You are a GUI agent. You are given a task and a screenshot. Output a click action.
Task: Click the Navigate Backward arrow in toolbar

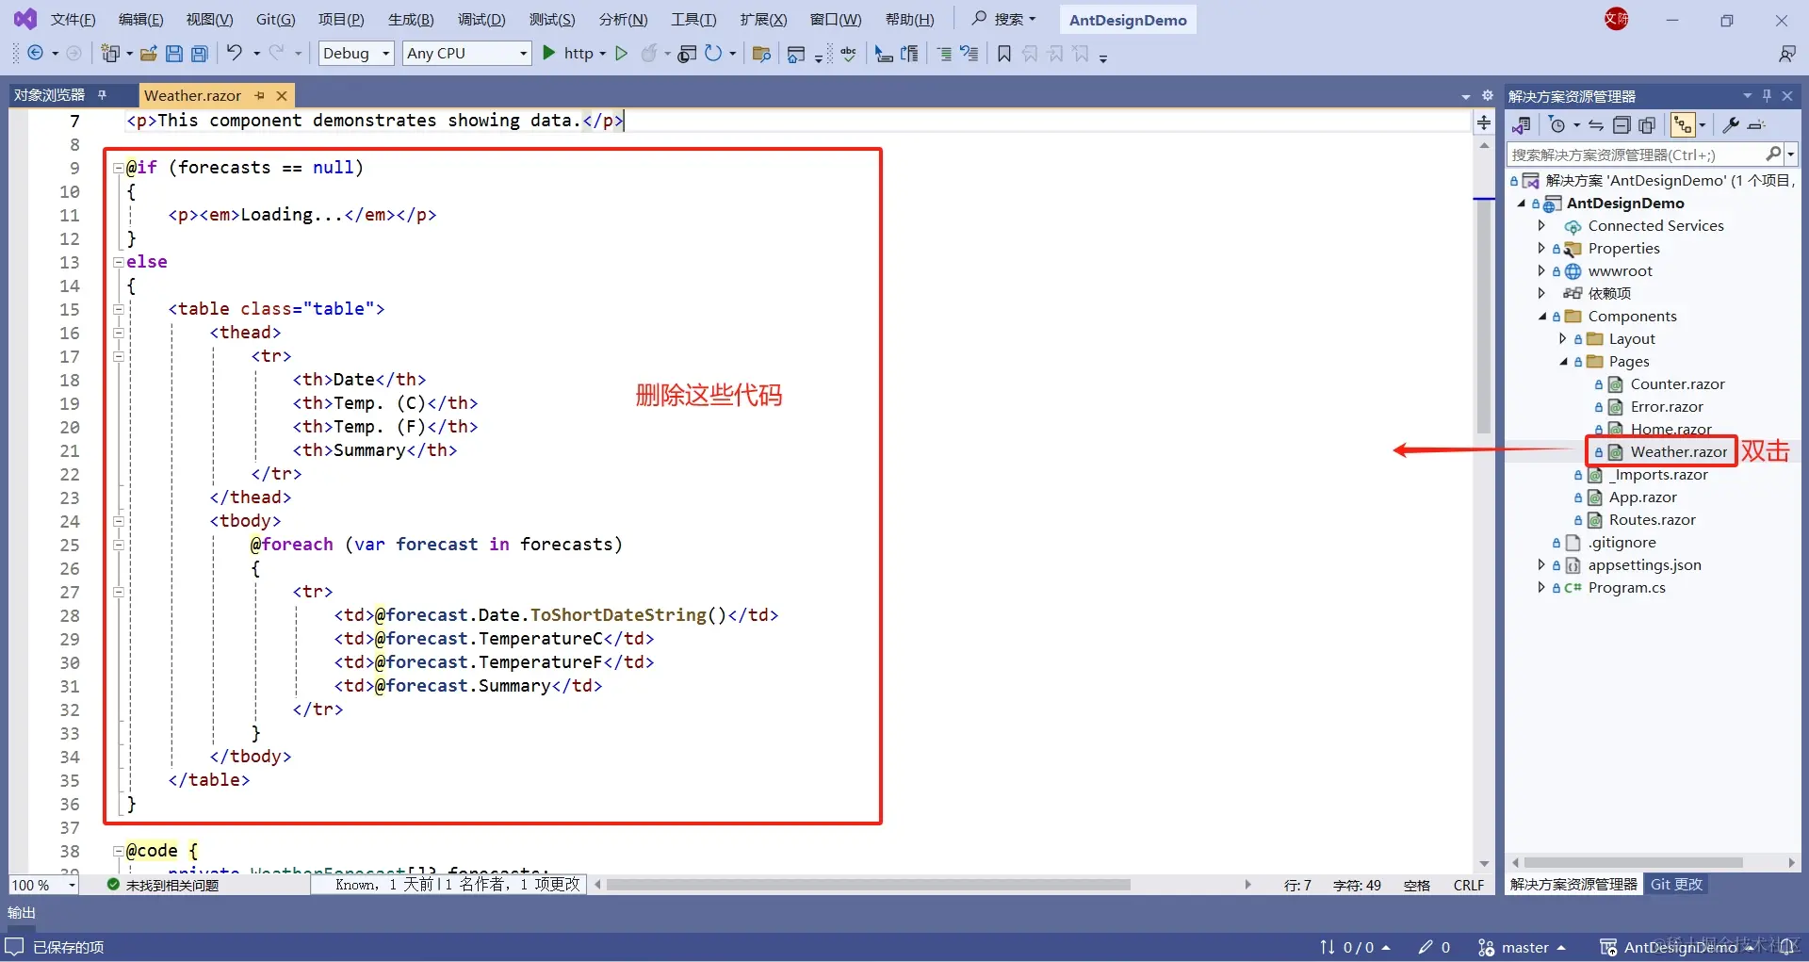click(36, 54)
